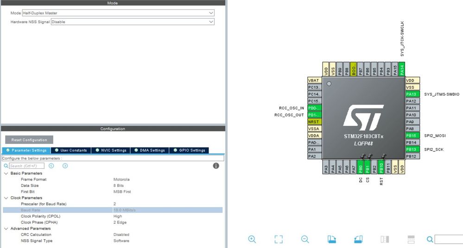Select the Prescaler value 2

click(x=114, y=204)
